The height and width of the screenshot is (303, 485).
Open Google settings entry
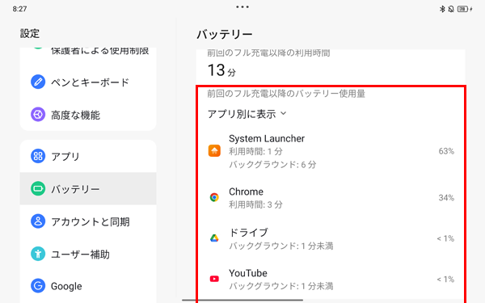(x=88, y=286)
